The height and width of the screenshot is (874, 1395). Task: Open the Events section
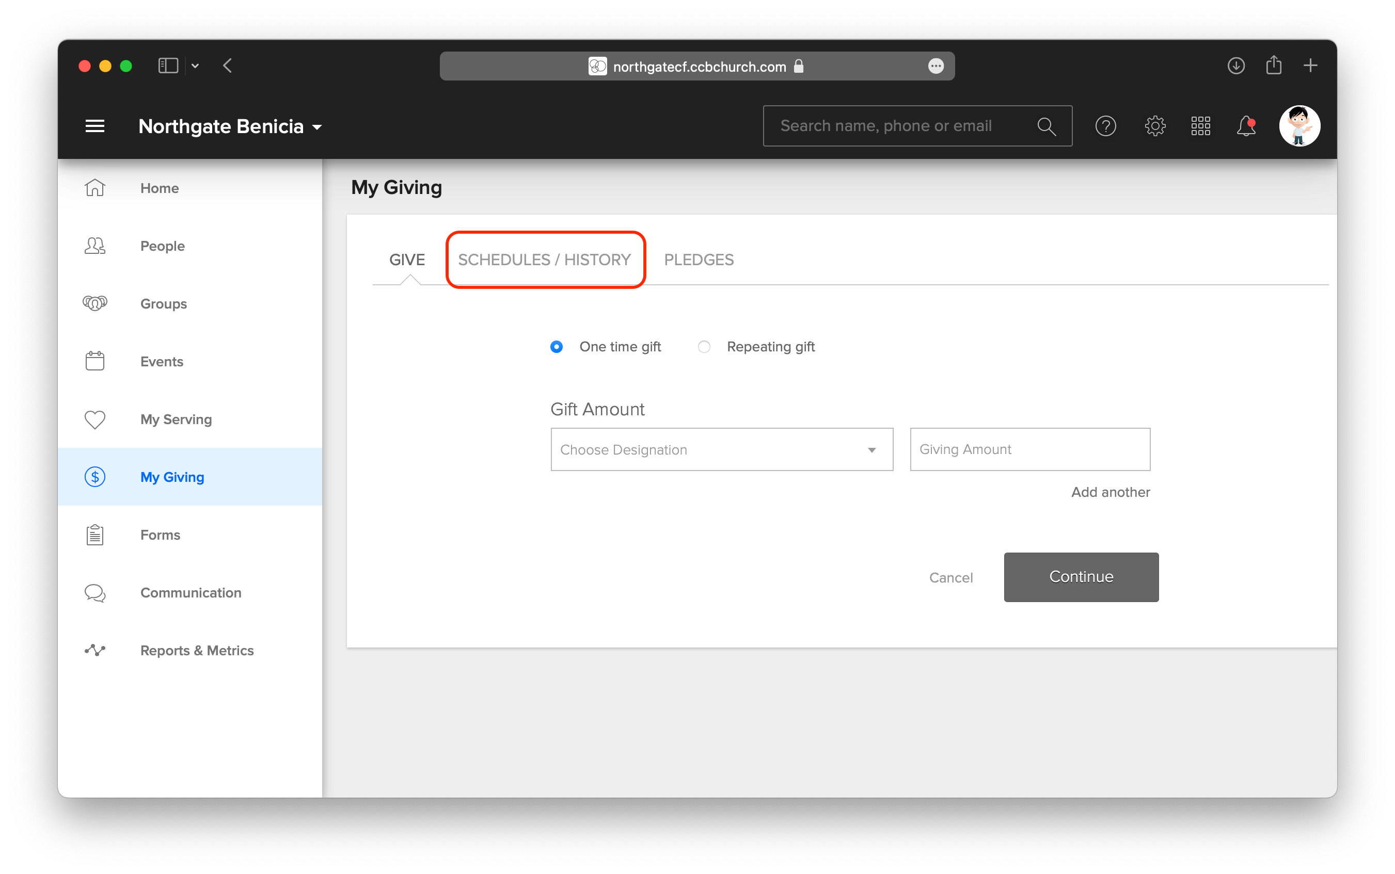[162, 362]
